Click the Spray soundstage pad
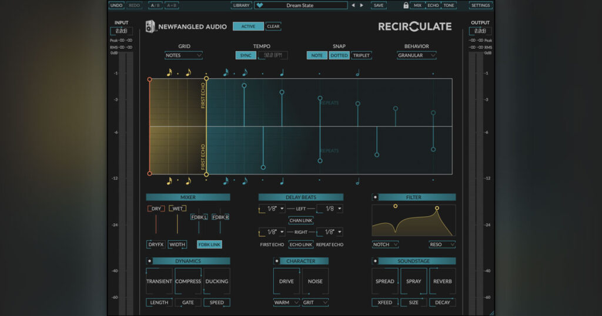 coord(414,281)
